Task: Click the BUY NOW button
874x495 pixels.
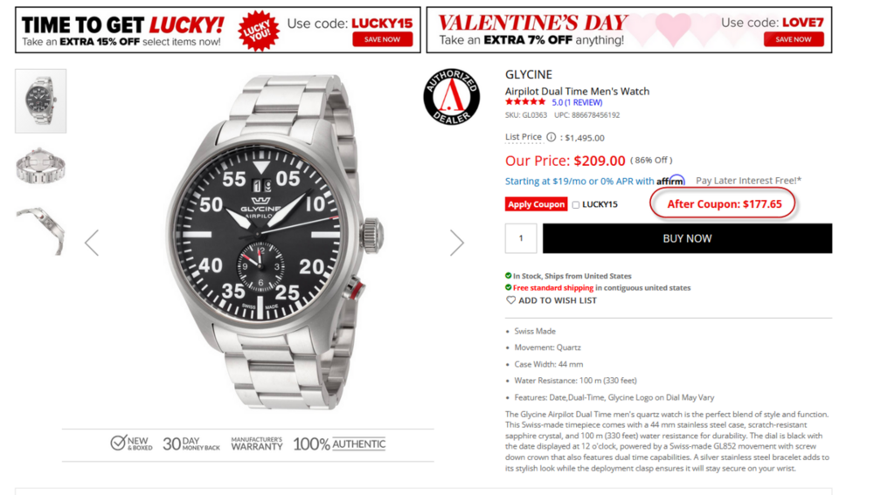Action: point(687,238)
